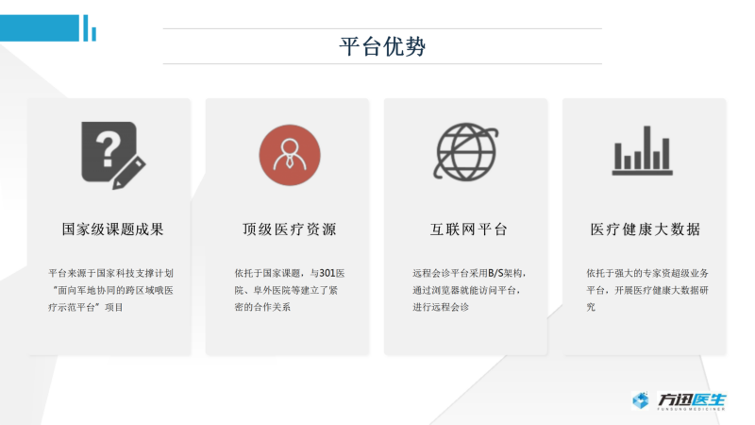Select the 互联网平台 heading
The width and height of the screenshot is (755, 425).
click(468, 229)
